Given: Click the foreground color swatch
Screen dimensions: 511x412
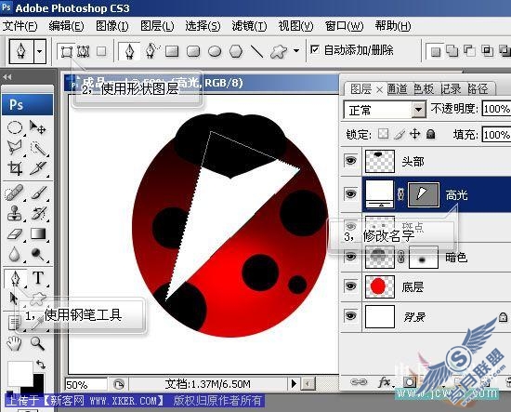Looking at the screenshot, I should pyautogui.click(x=20, y=374).
